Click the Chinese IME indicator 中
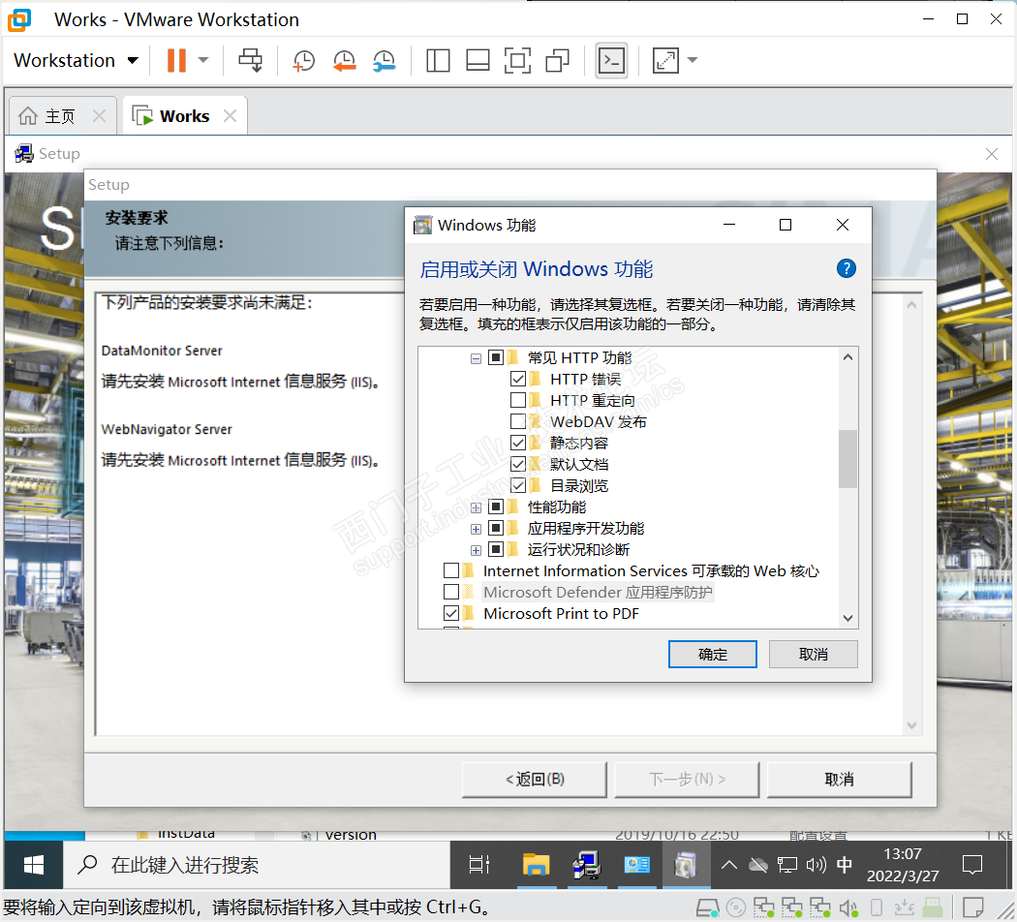The width and height of the screenshot is (1017, 922). click(x=845, y=865)
